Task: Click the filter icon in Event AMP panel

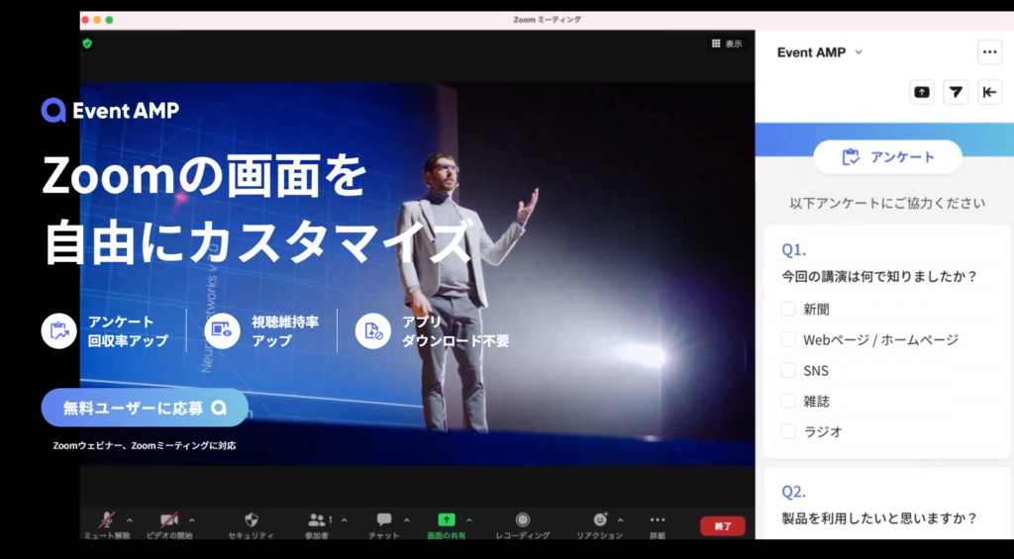Action: (x=956, y=92)
